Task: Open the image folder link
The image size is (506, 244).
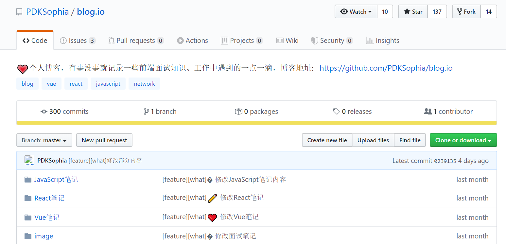Action: [x=44, y=236]
